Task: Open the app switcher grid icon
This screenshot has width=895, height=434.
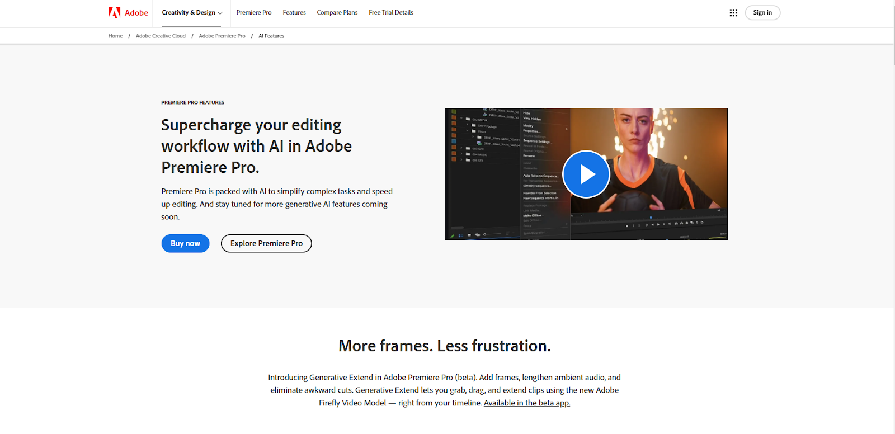Action: click(733, 12)
